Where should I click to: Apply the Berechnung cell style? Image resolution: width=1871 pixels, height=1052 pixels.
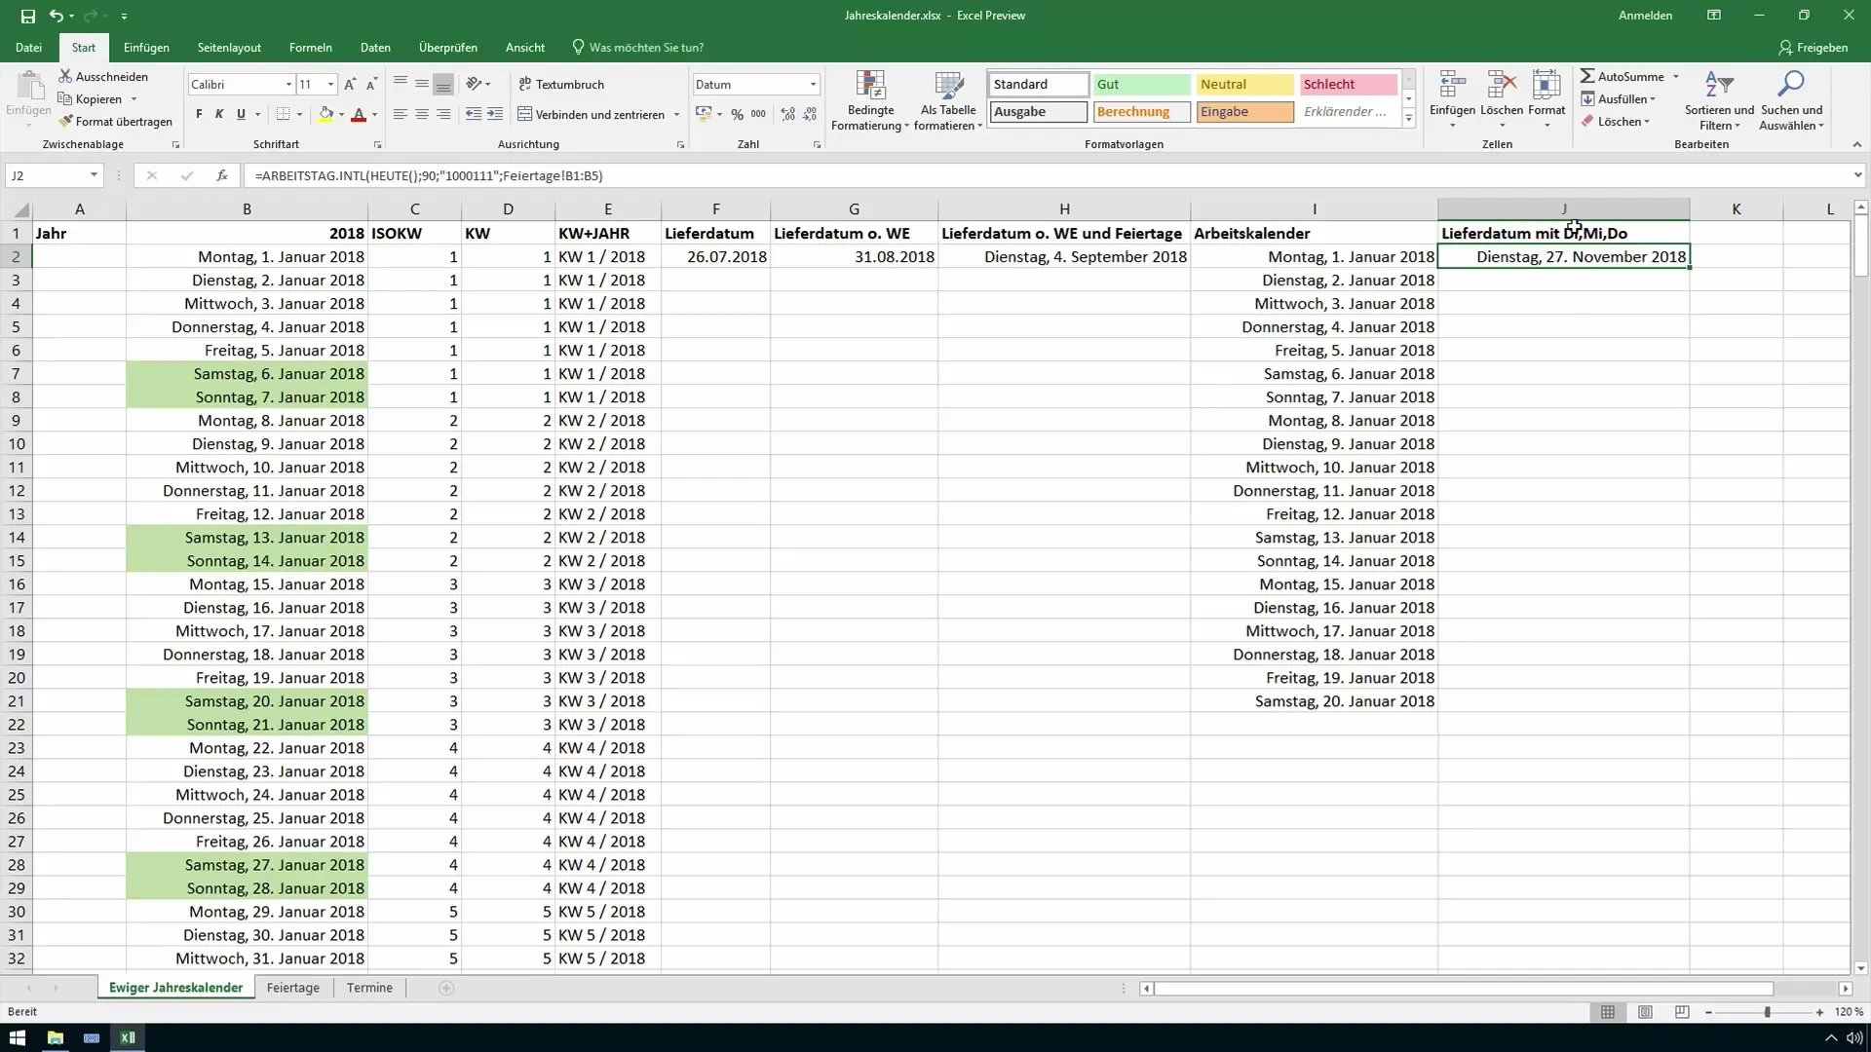pos(1141,112)
